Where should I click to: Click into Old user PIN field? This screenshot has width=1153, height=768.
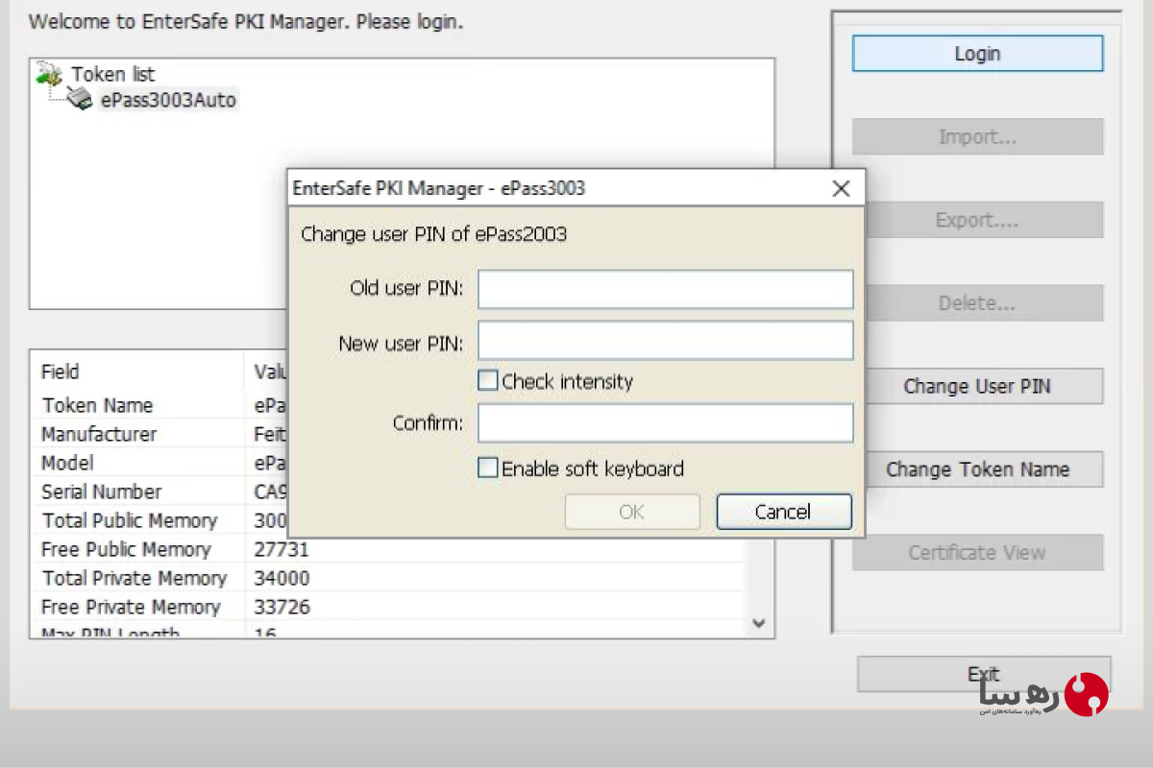(666, 289)
